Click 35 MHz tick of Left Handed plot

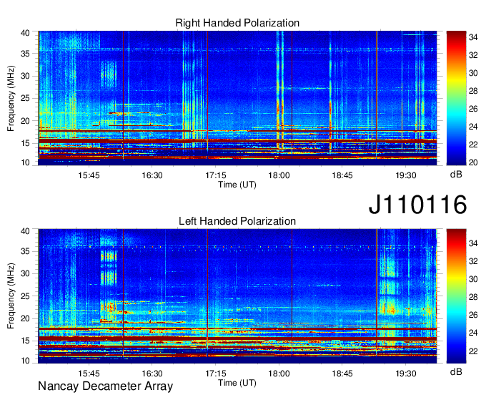pos(25,251)
